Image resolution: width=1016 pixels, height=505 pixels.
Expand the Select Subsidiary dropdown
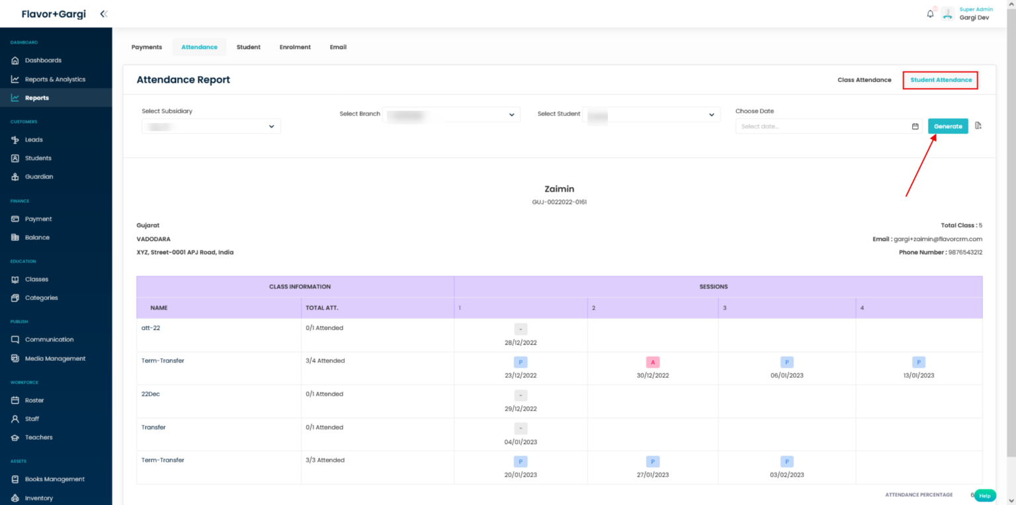(211, 126)
